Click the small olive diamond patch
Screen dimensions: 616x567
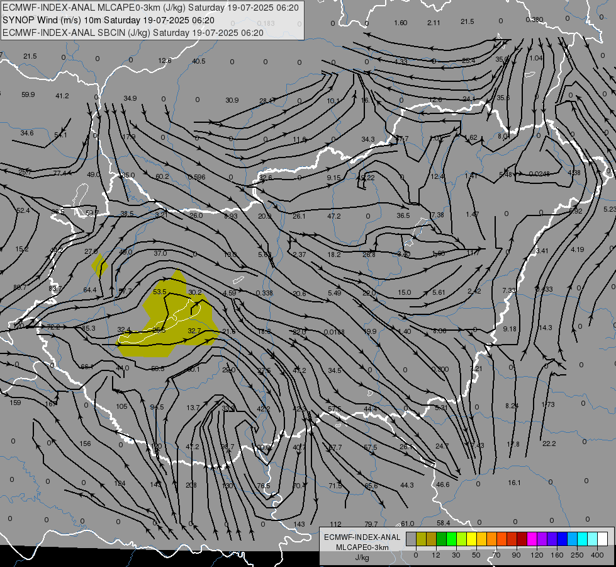coord(99,266)
